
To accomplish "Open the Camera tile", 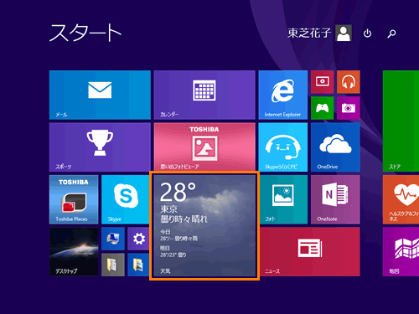I will (349, 108).
